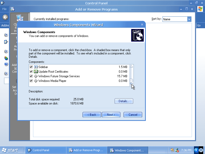Click the components list scroll down arrow

point(131,84)
